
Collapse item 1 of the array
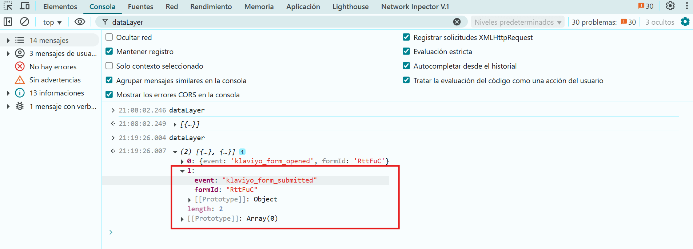[x=182, y=171]
